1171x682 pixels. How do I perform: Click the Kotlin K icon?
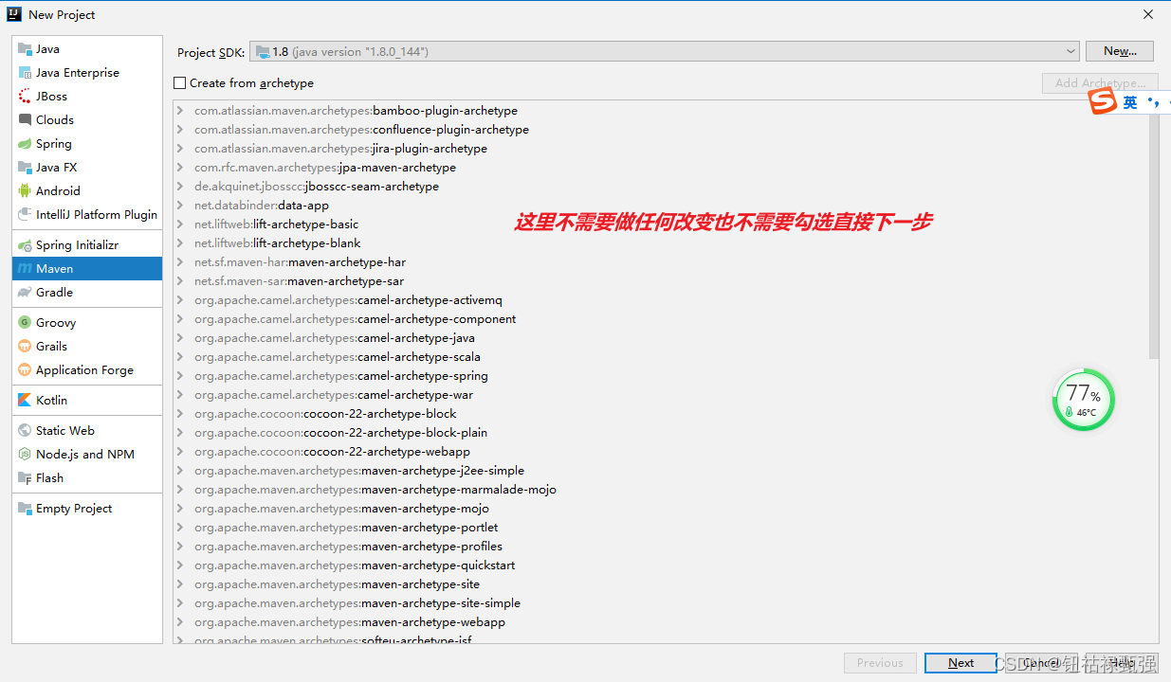26,401
